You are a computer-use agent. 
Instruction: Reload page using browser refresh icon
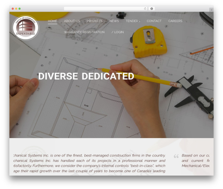pos(145,9)
